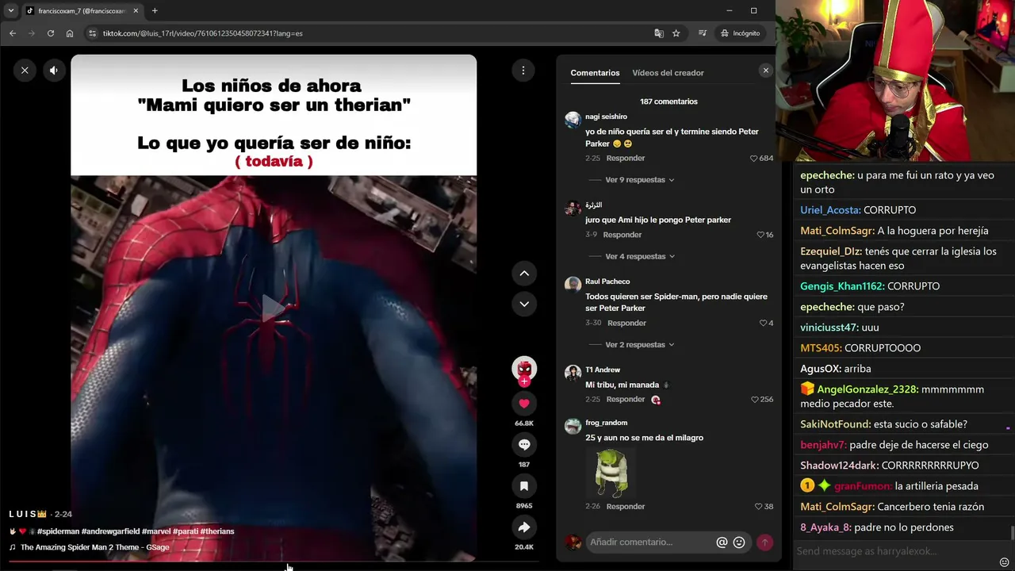The image size is (1015, 571).
Task: Open emoji picker in TikTok comment box
Action: 739,542
